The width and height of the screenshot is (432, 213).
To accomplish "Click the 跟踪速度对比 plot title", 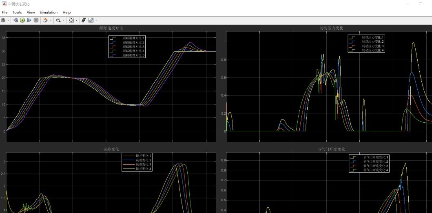I will [111, 28].
